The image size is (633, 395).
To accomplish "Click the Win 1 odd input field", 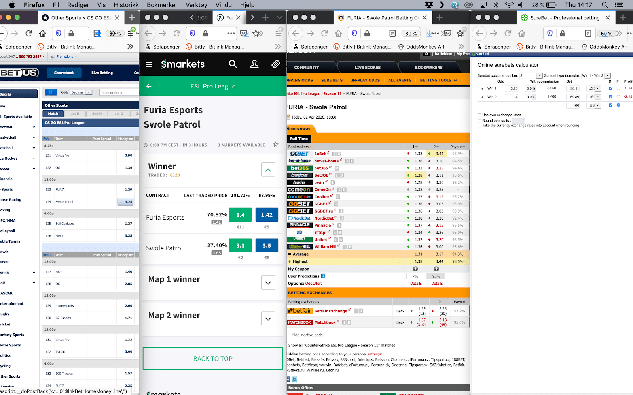I will pos(512,88).
